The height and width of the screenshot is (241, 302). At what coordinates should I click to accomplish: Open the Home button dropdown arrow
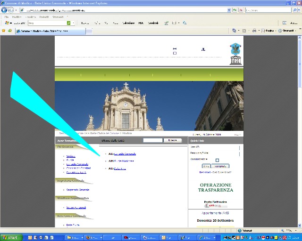pos(239,31)
